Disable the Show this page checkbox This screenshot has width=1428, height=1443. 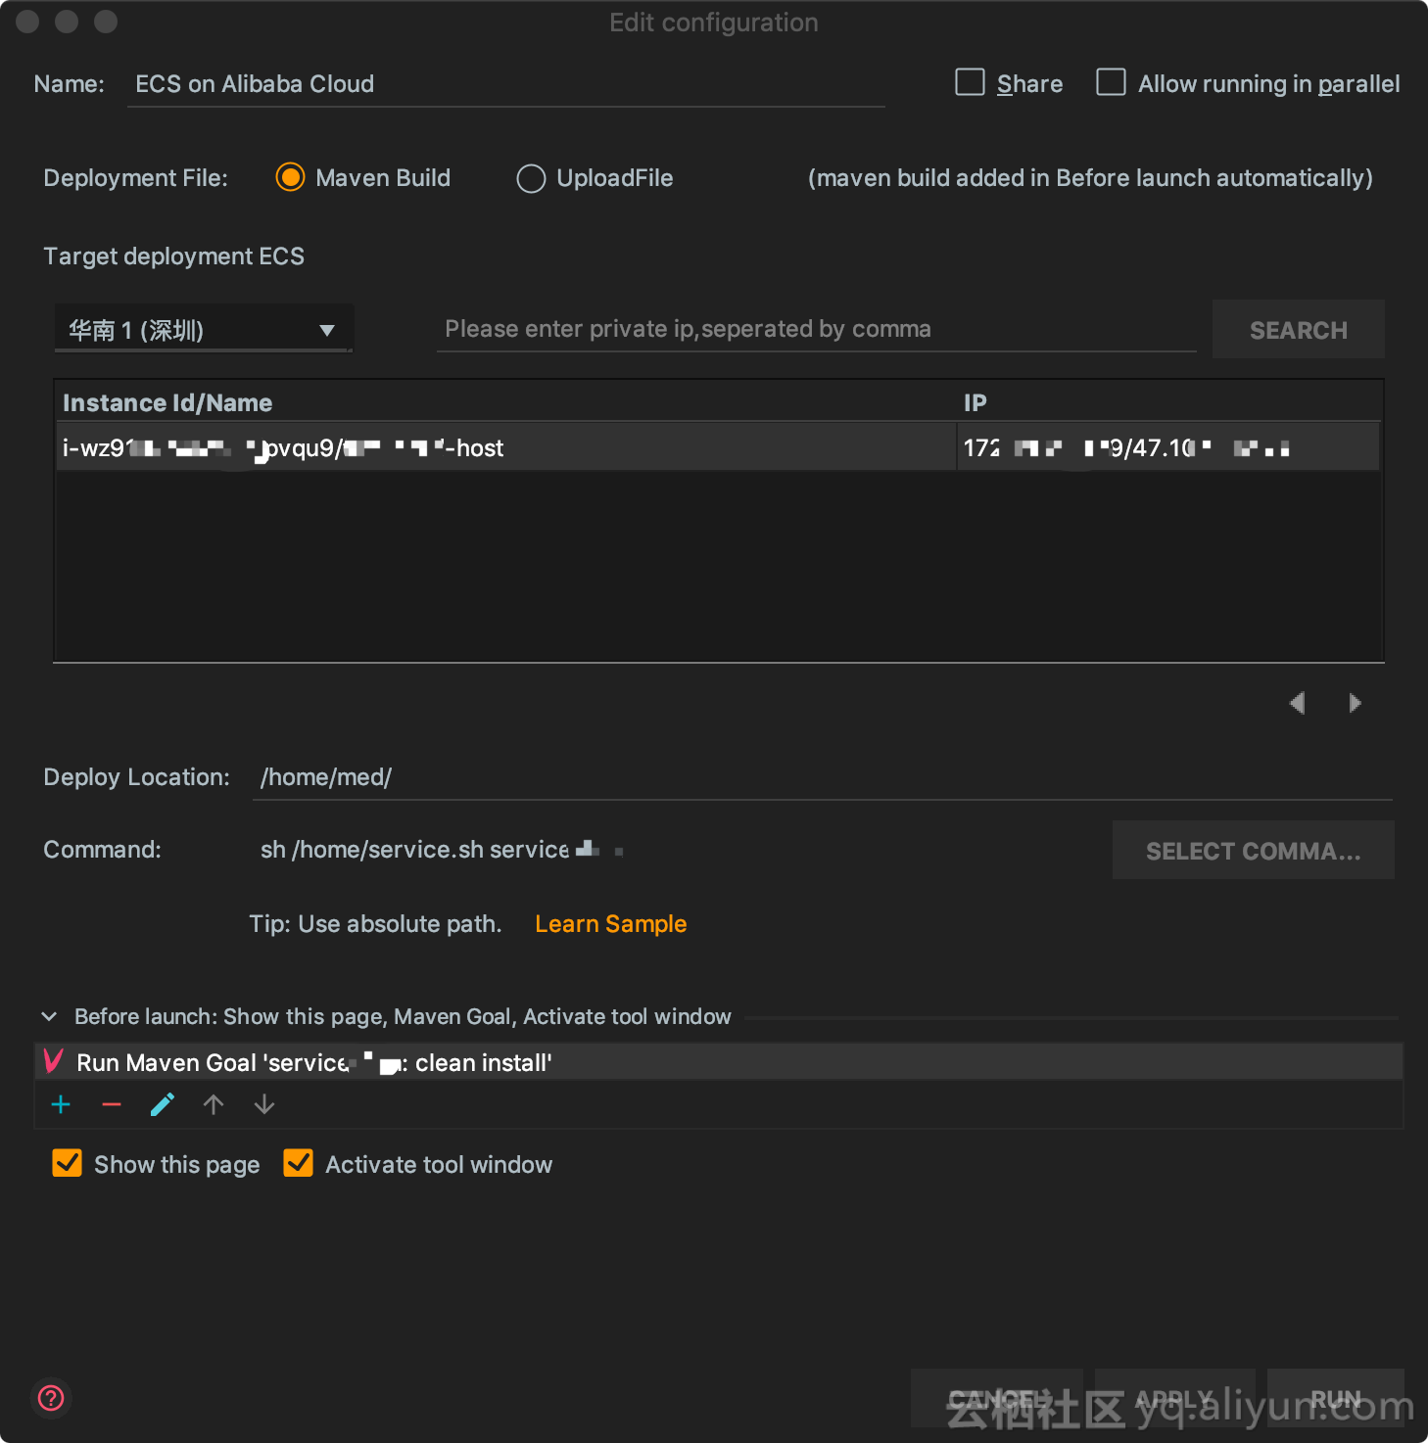pyautogui.click(x=67, y=1163)
